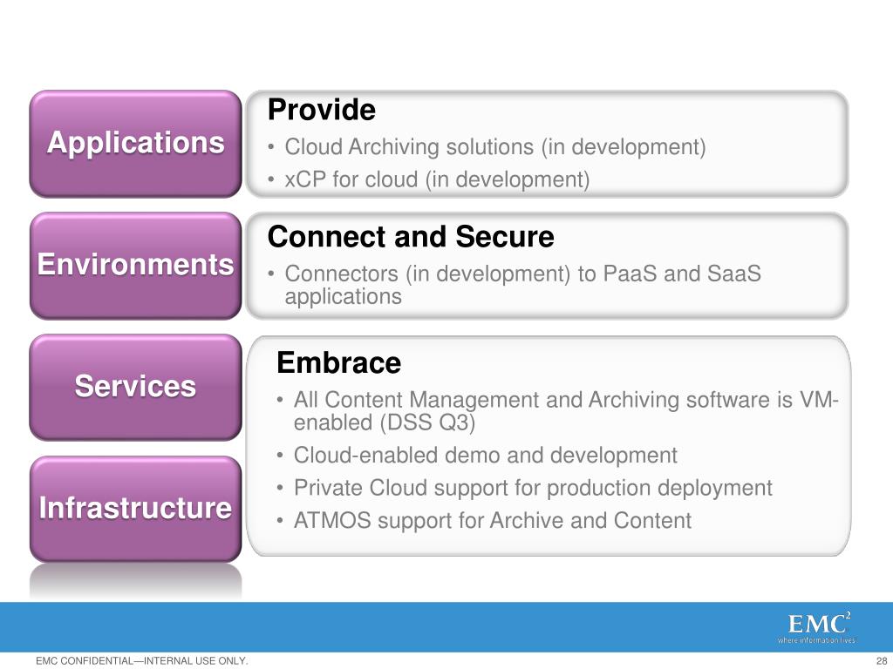Click the Embrace heading

coord(339,363)
